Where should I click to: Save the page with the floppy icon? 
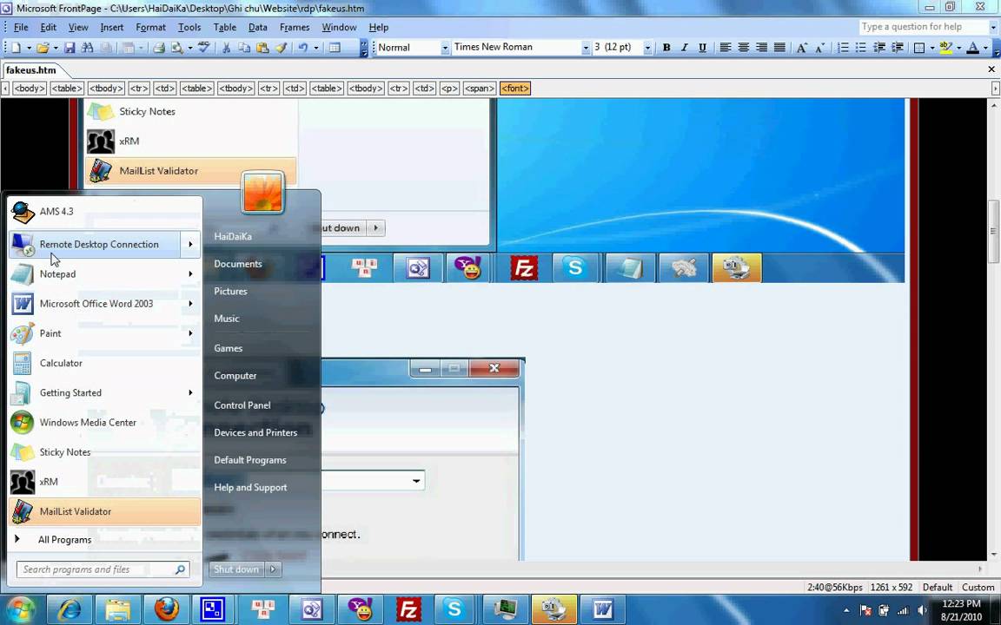click(70, 48)
